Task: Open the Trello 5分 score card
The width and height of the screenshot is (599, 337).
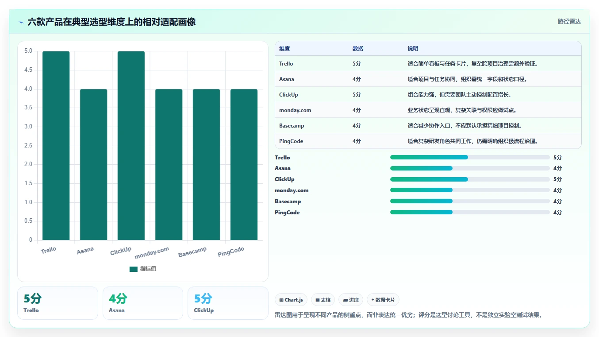Action: click(58, 303)
